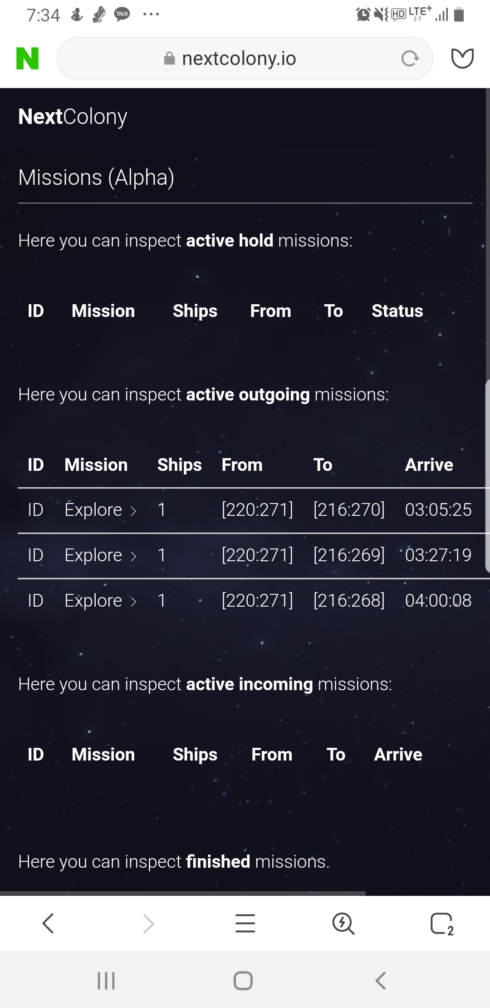The height and width of the screenshot is (1008, 490).
Task: Open the shield icon beside the address bar
Action: click(462, 59)
